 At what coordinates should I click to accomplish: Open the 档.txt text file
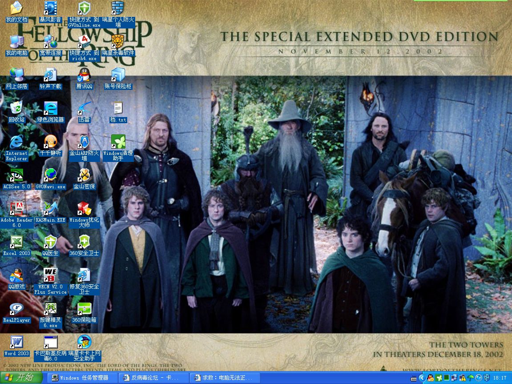pyautogui.click(x=118, y=112)
